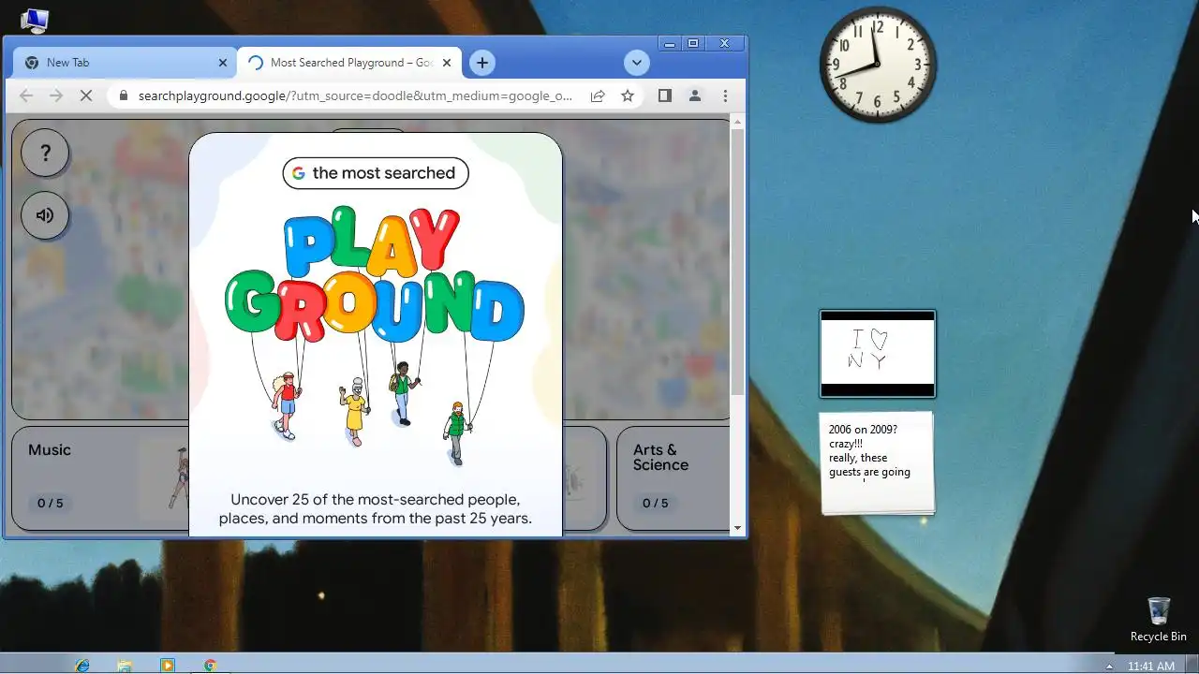
Task: Select the Most Searched Playground tab
Action: click(x=348, y=63)
